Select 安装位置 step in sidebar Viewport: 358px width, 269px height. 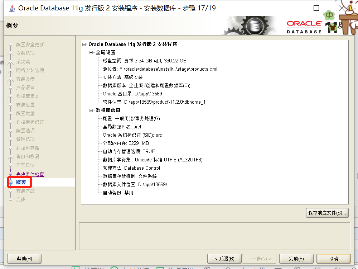coord(25,105)
